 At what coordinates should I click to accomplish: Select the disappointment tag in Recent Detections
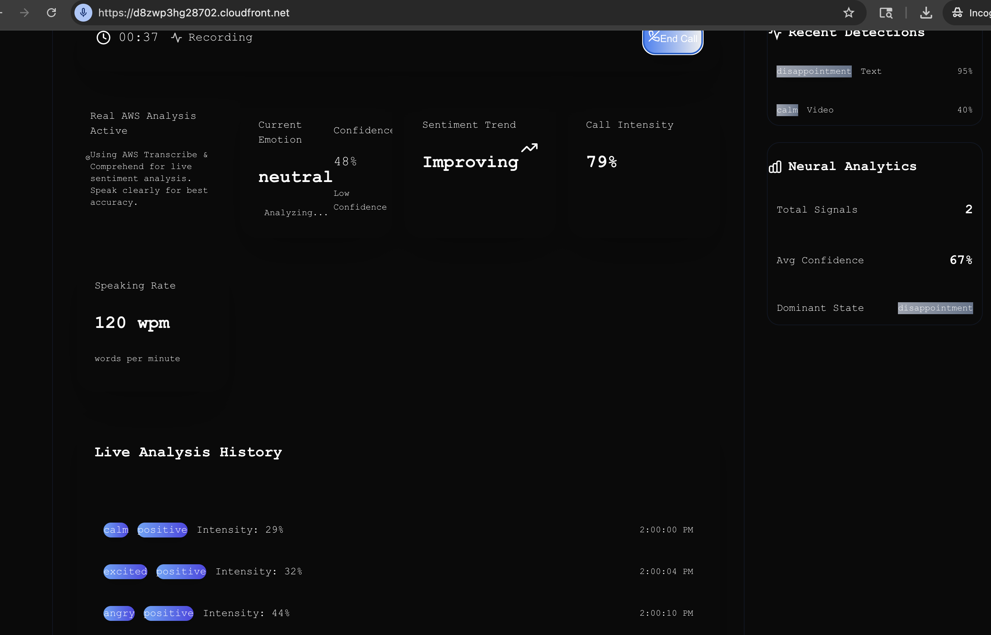coord(814,71)
